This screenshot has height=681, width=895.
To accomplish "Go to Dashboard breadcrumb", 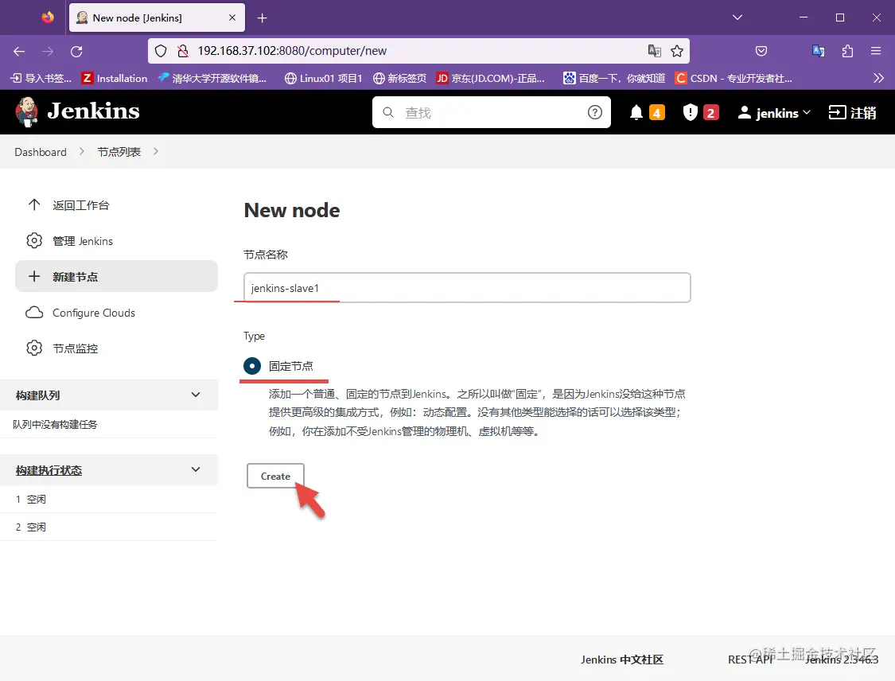I will pyautogui.click(x=41, y=152).
